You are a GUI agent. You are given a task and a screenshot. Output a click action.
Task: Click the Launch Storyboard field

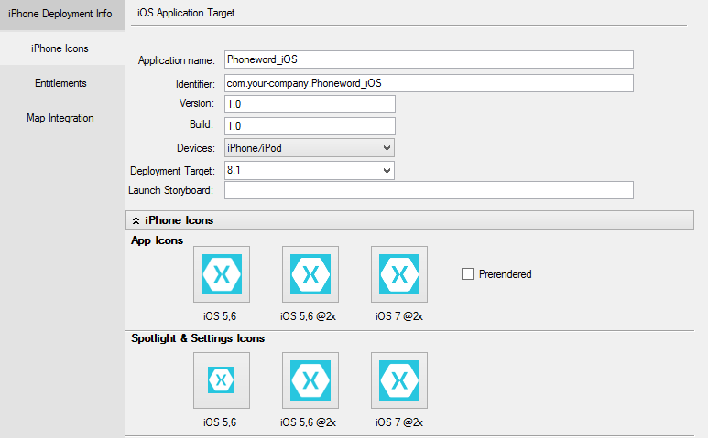point(428,190)
